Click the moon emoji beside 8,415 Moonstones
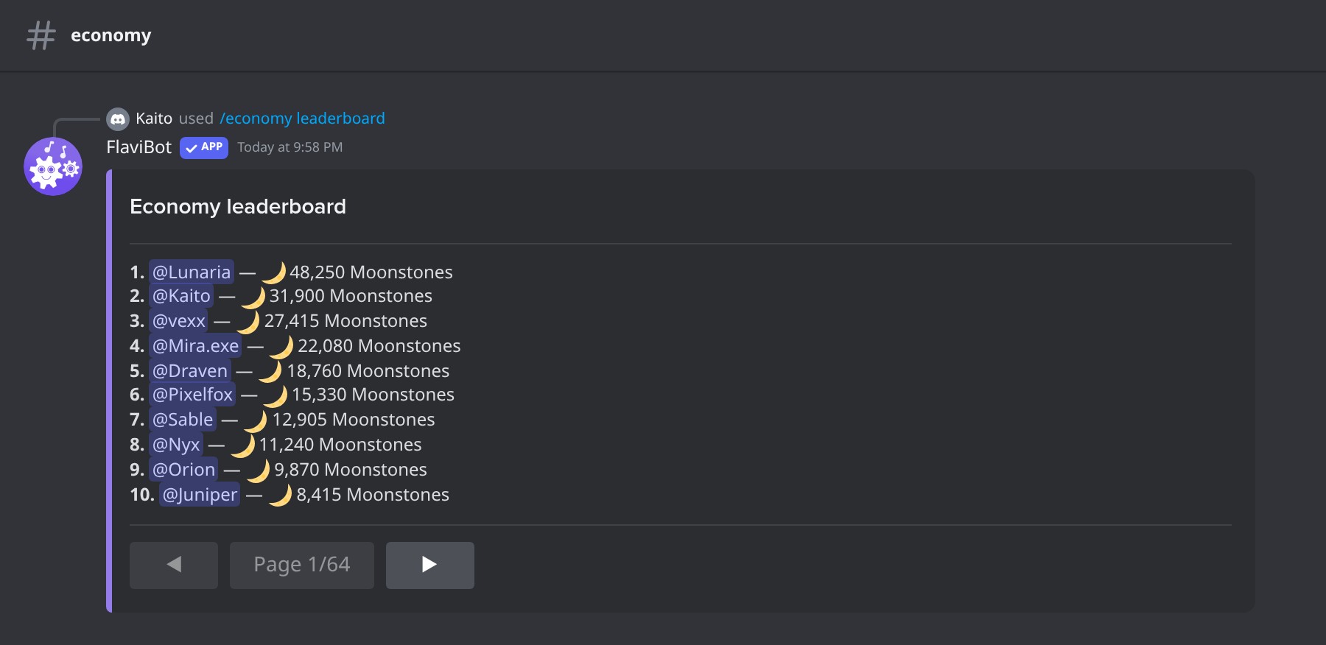1326x645 pixels. tap(281, 495)
